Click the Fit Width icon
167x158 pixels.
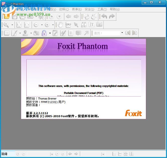[x=27, y=25]
